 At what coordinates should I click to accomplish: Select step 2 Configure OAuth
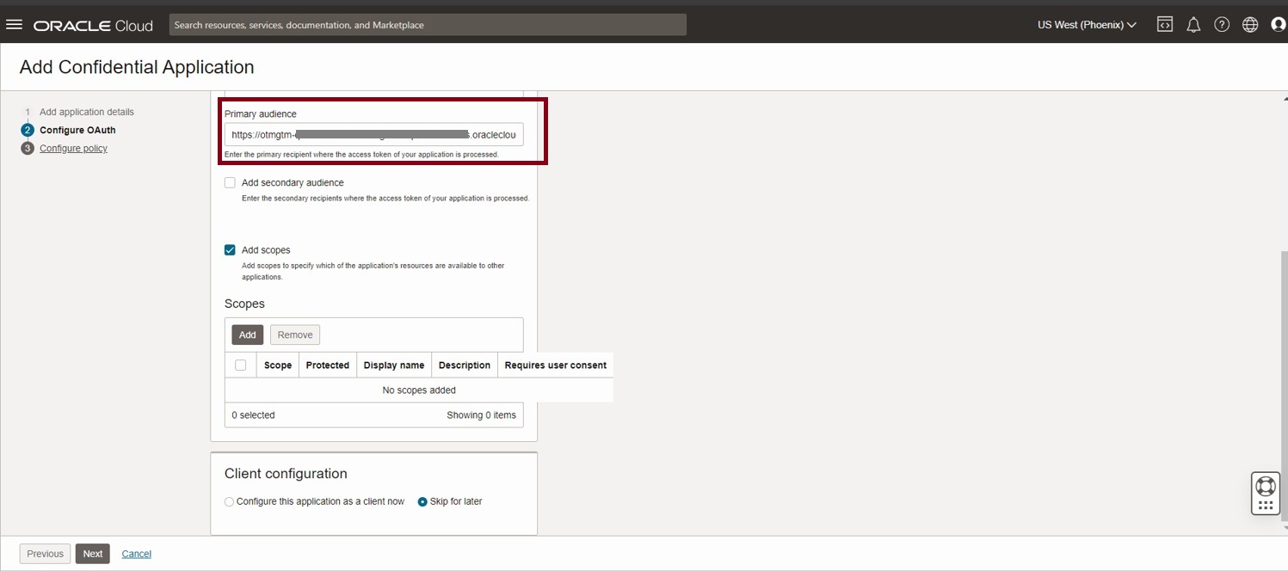(77, 130)
